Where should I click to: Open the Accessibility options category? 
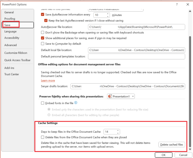click(x=12, y=38)
